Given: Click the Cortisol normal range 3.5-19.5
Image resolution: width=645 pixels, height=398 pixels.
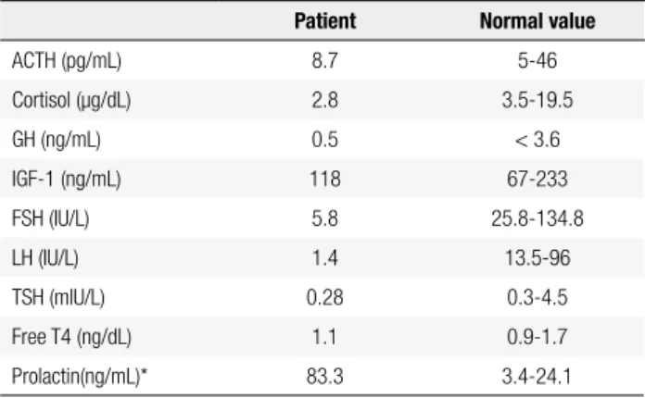Looking at the screenshot, I should click(537, 100).
